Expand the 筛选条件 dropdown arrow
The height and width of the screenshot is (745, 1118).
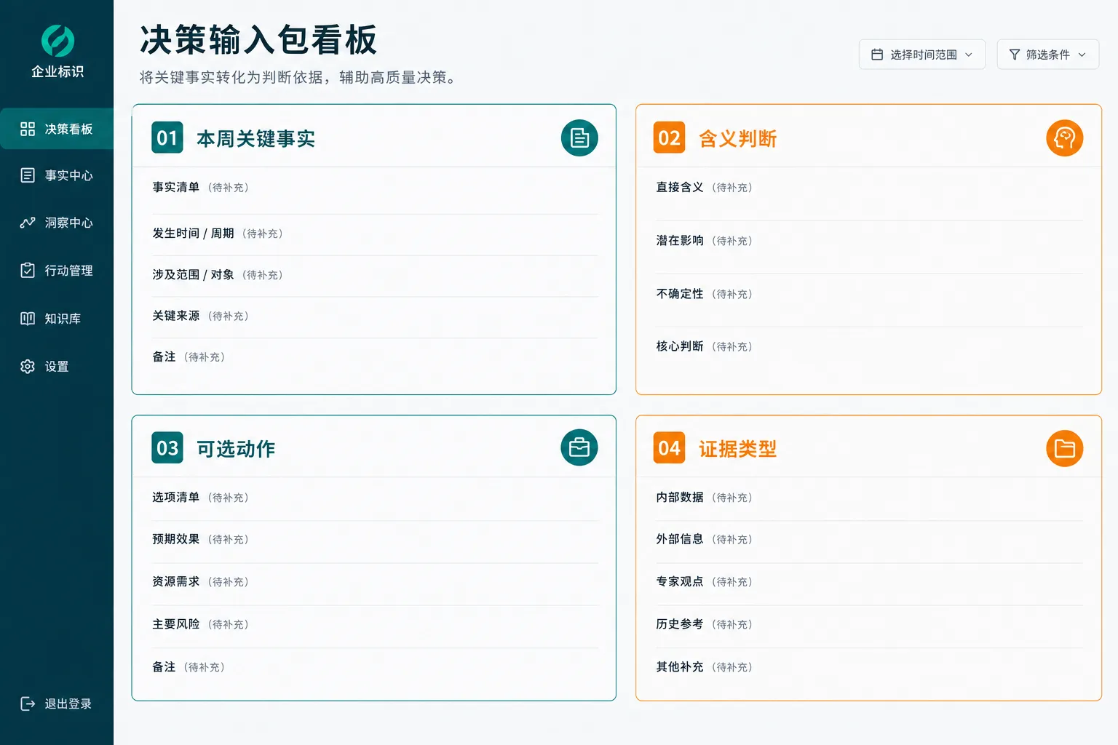point(1082,55)
